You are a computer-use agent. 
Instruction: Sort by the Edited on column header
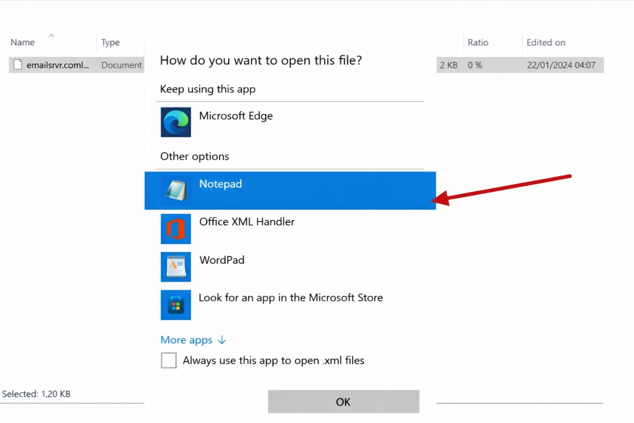click(x=546, y=42)
